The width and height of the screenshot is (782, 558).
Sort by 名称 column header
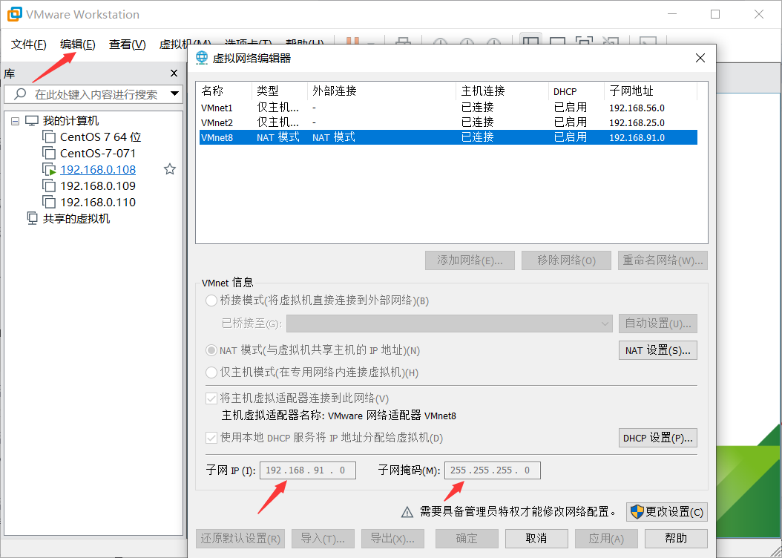pos(224,91)
